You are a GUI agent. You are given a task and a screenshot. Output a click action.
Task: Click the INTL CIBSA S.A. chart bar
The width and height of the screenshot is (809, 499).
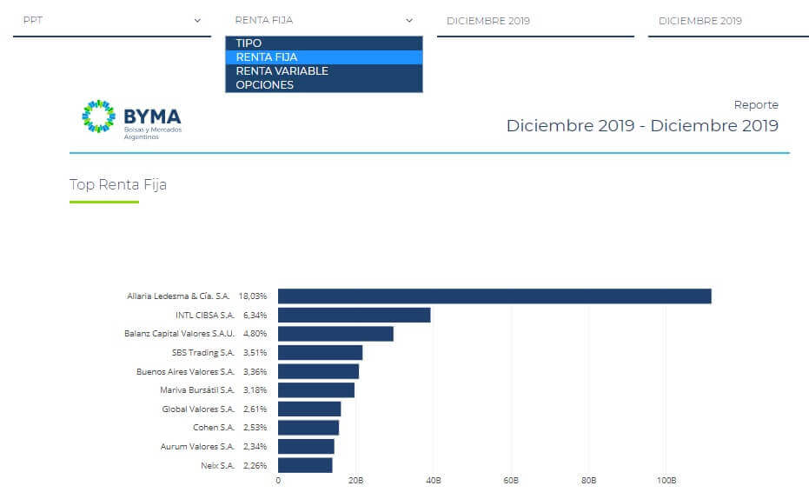pyautogui.click(x=354, y=316)
